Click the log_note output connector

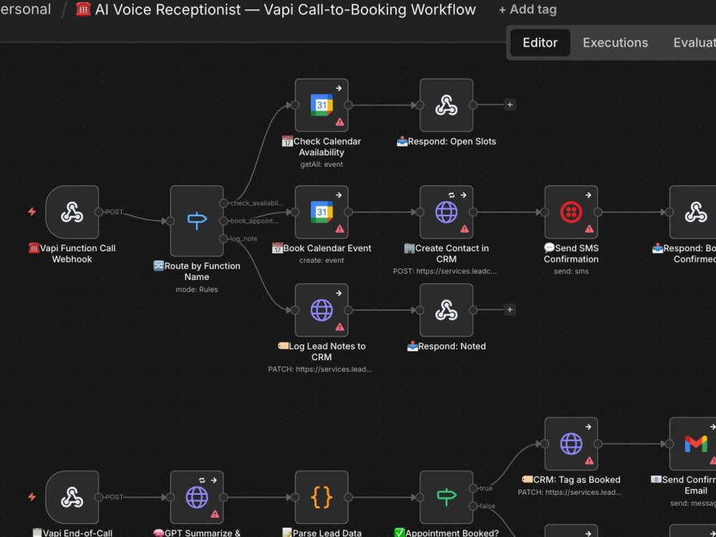[223, 239]
